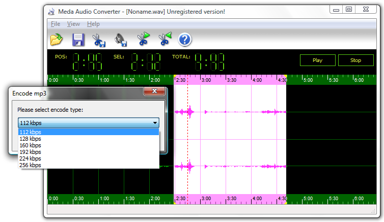Minimize the Meda Audio Converter window
Screen dimensions: 384x222
pos(336,10)
